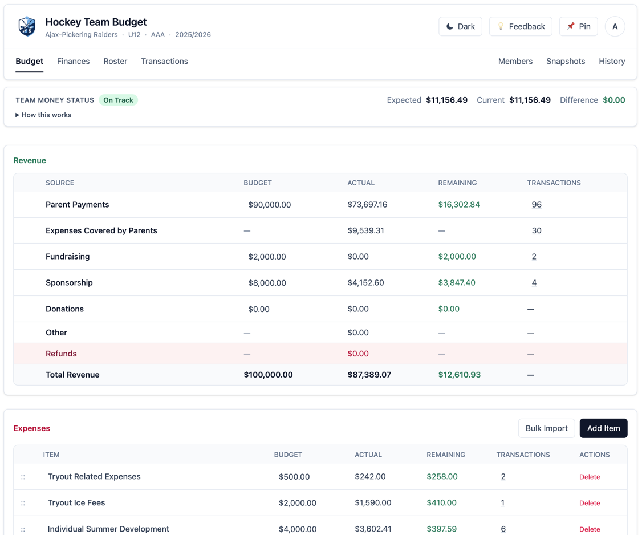
Task: Open the 96 Parent Payments transactions link
Action: (537, 204)
